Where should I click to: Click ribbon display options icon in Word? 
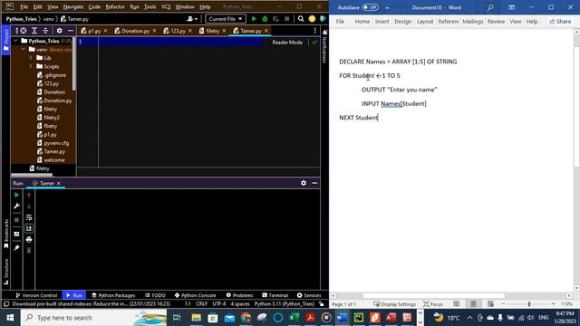tap(511, 7)
